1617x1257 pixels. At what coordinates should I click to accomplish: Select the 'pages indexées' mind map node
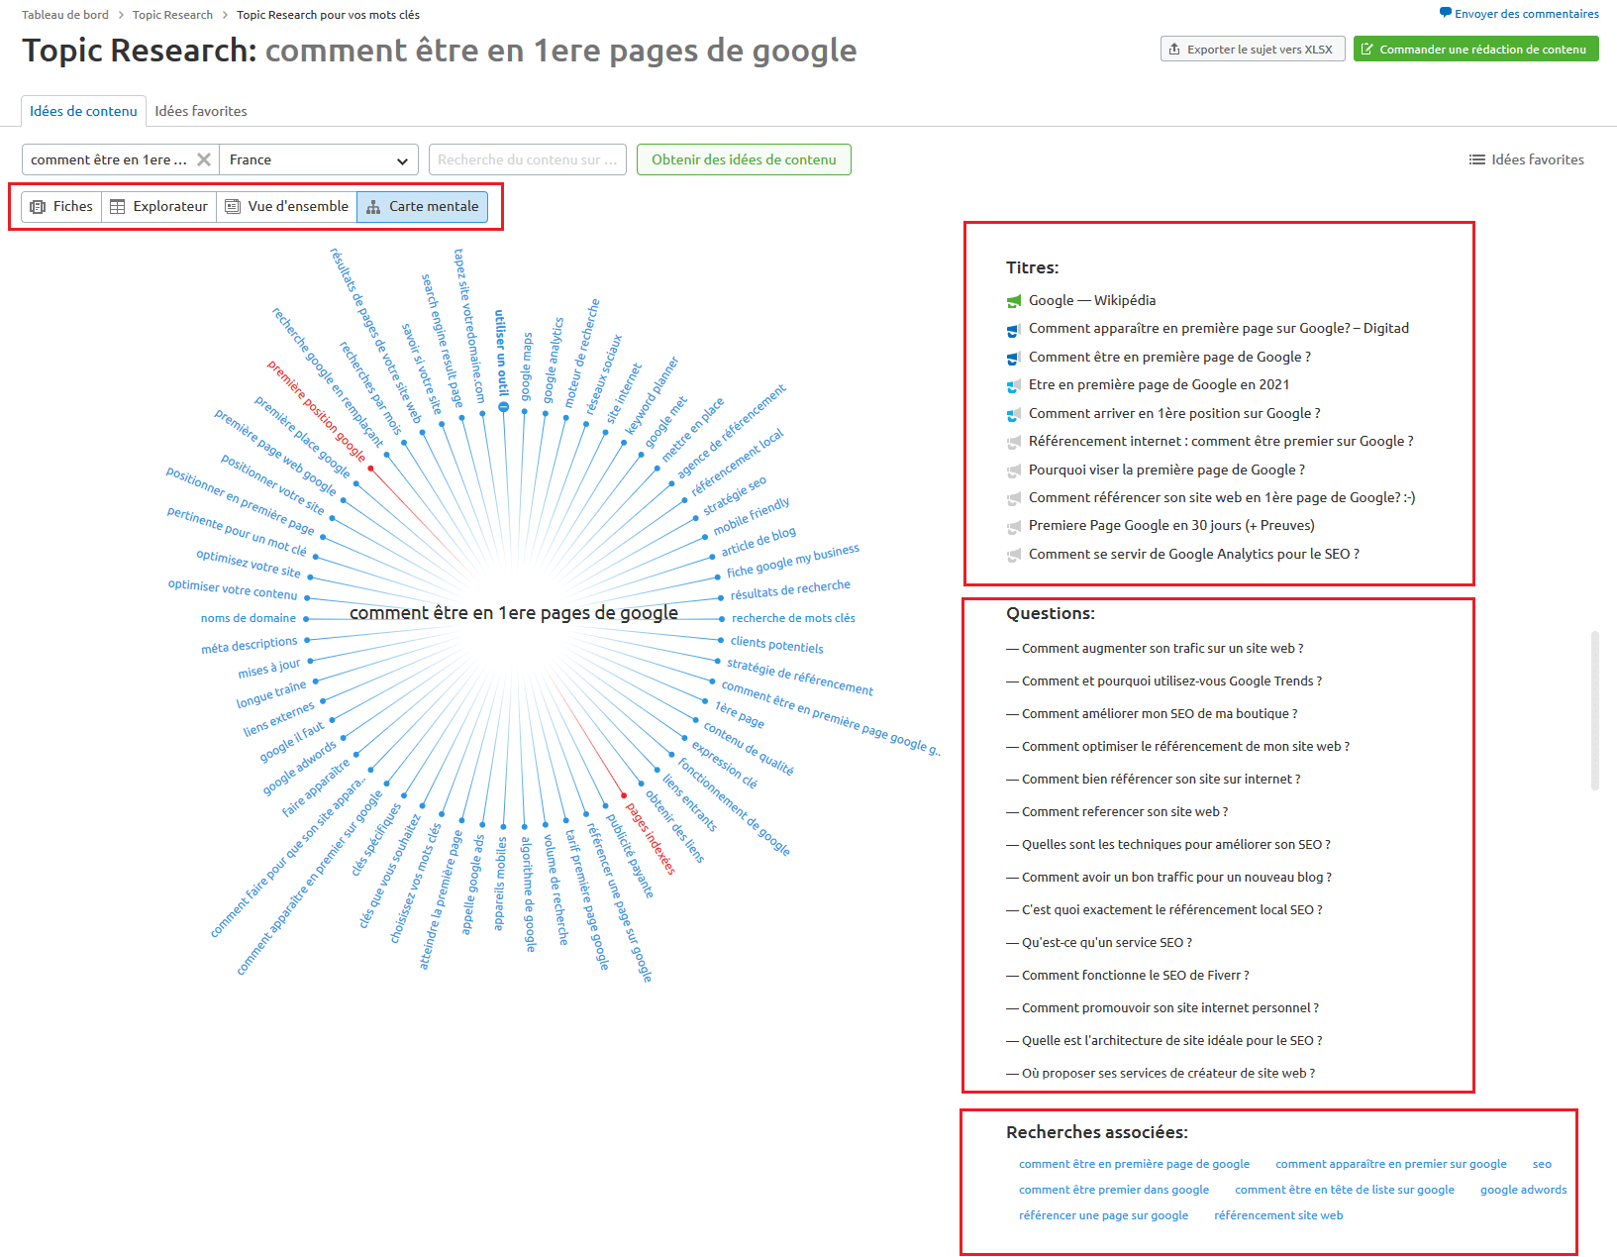[x=650, y=838]
